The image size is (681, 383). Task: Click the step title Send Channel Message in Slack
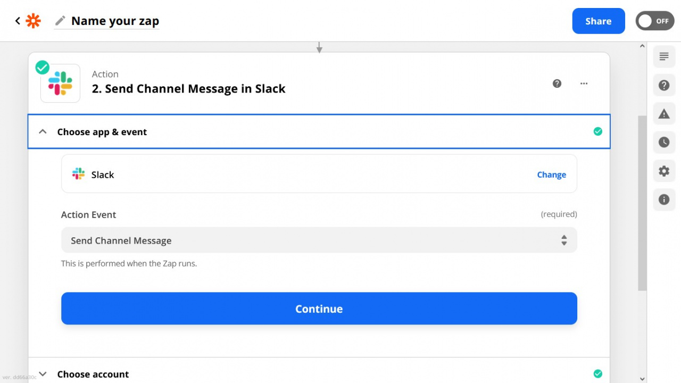coord(188,89)
